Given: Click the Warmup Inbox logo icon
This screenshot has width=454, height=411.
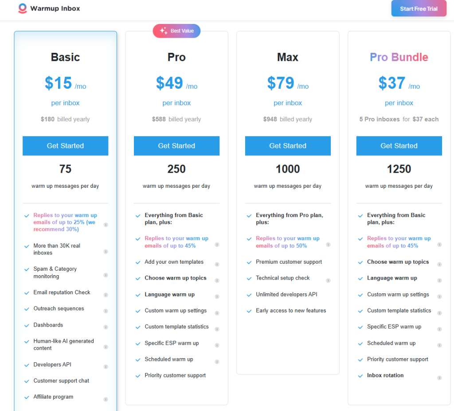Looking at the screenshot, I should [22, 8].
